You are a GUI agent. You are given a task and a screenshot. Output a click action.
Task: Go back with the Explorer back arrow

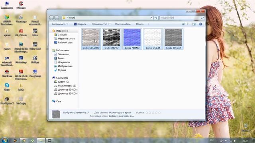pos(51,17)
